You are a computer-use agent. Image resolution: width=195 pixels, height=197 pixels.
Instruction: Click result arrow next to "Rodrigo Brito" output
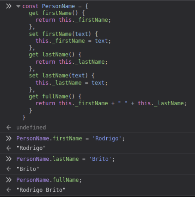9,190
